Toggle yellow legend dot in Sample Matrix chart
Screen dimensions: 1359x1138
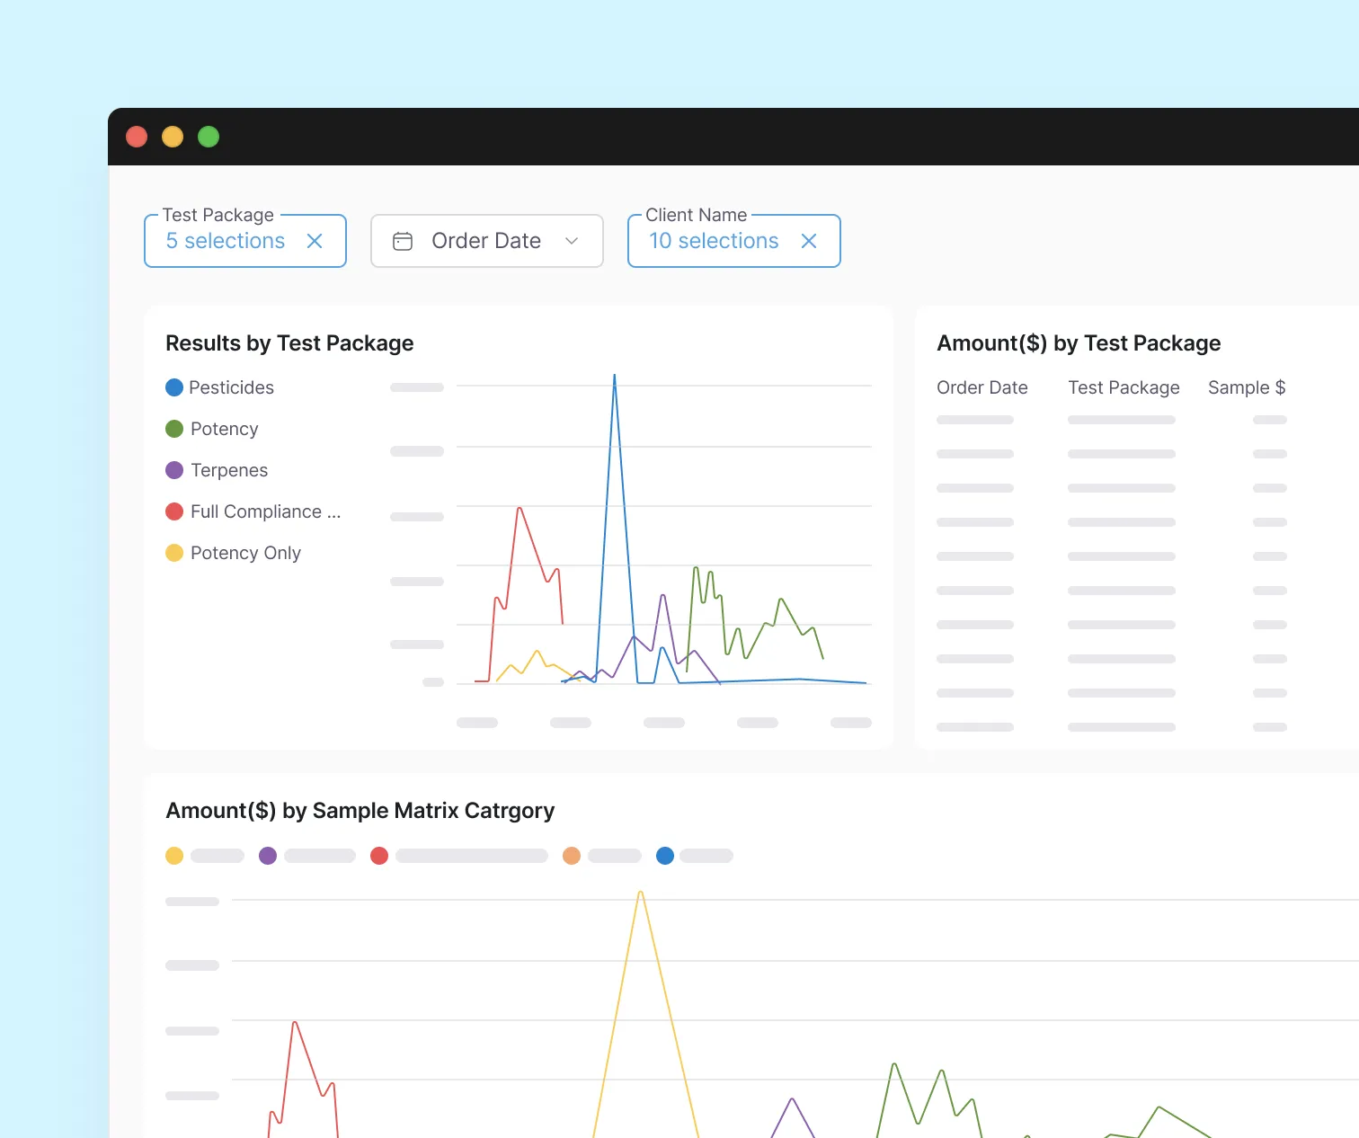click(174, 856)
